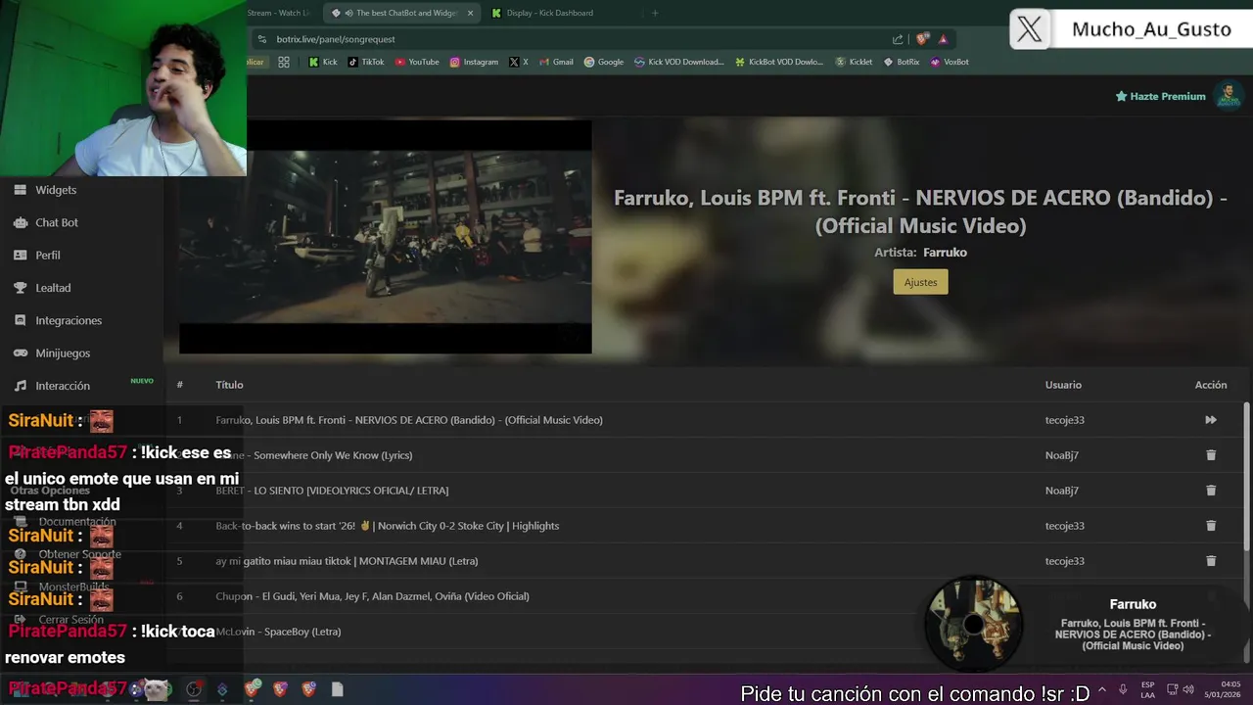Select 'Chupon - El Gudi, Yeri Mua' row title
The height and width of the screenshot is (705, 1253).
(372, 596)
